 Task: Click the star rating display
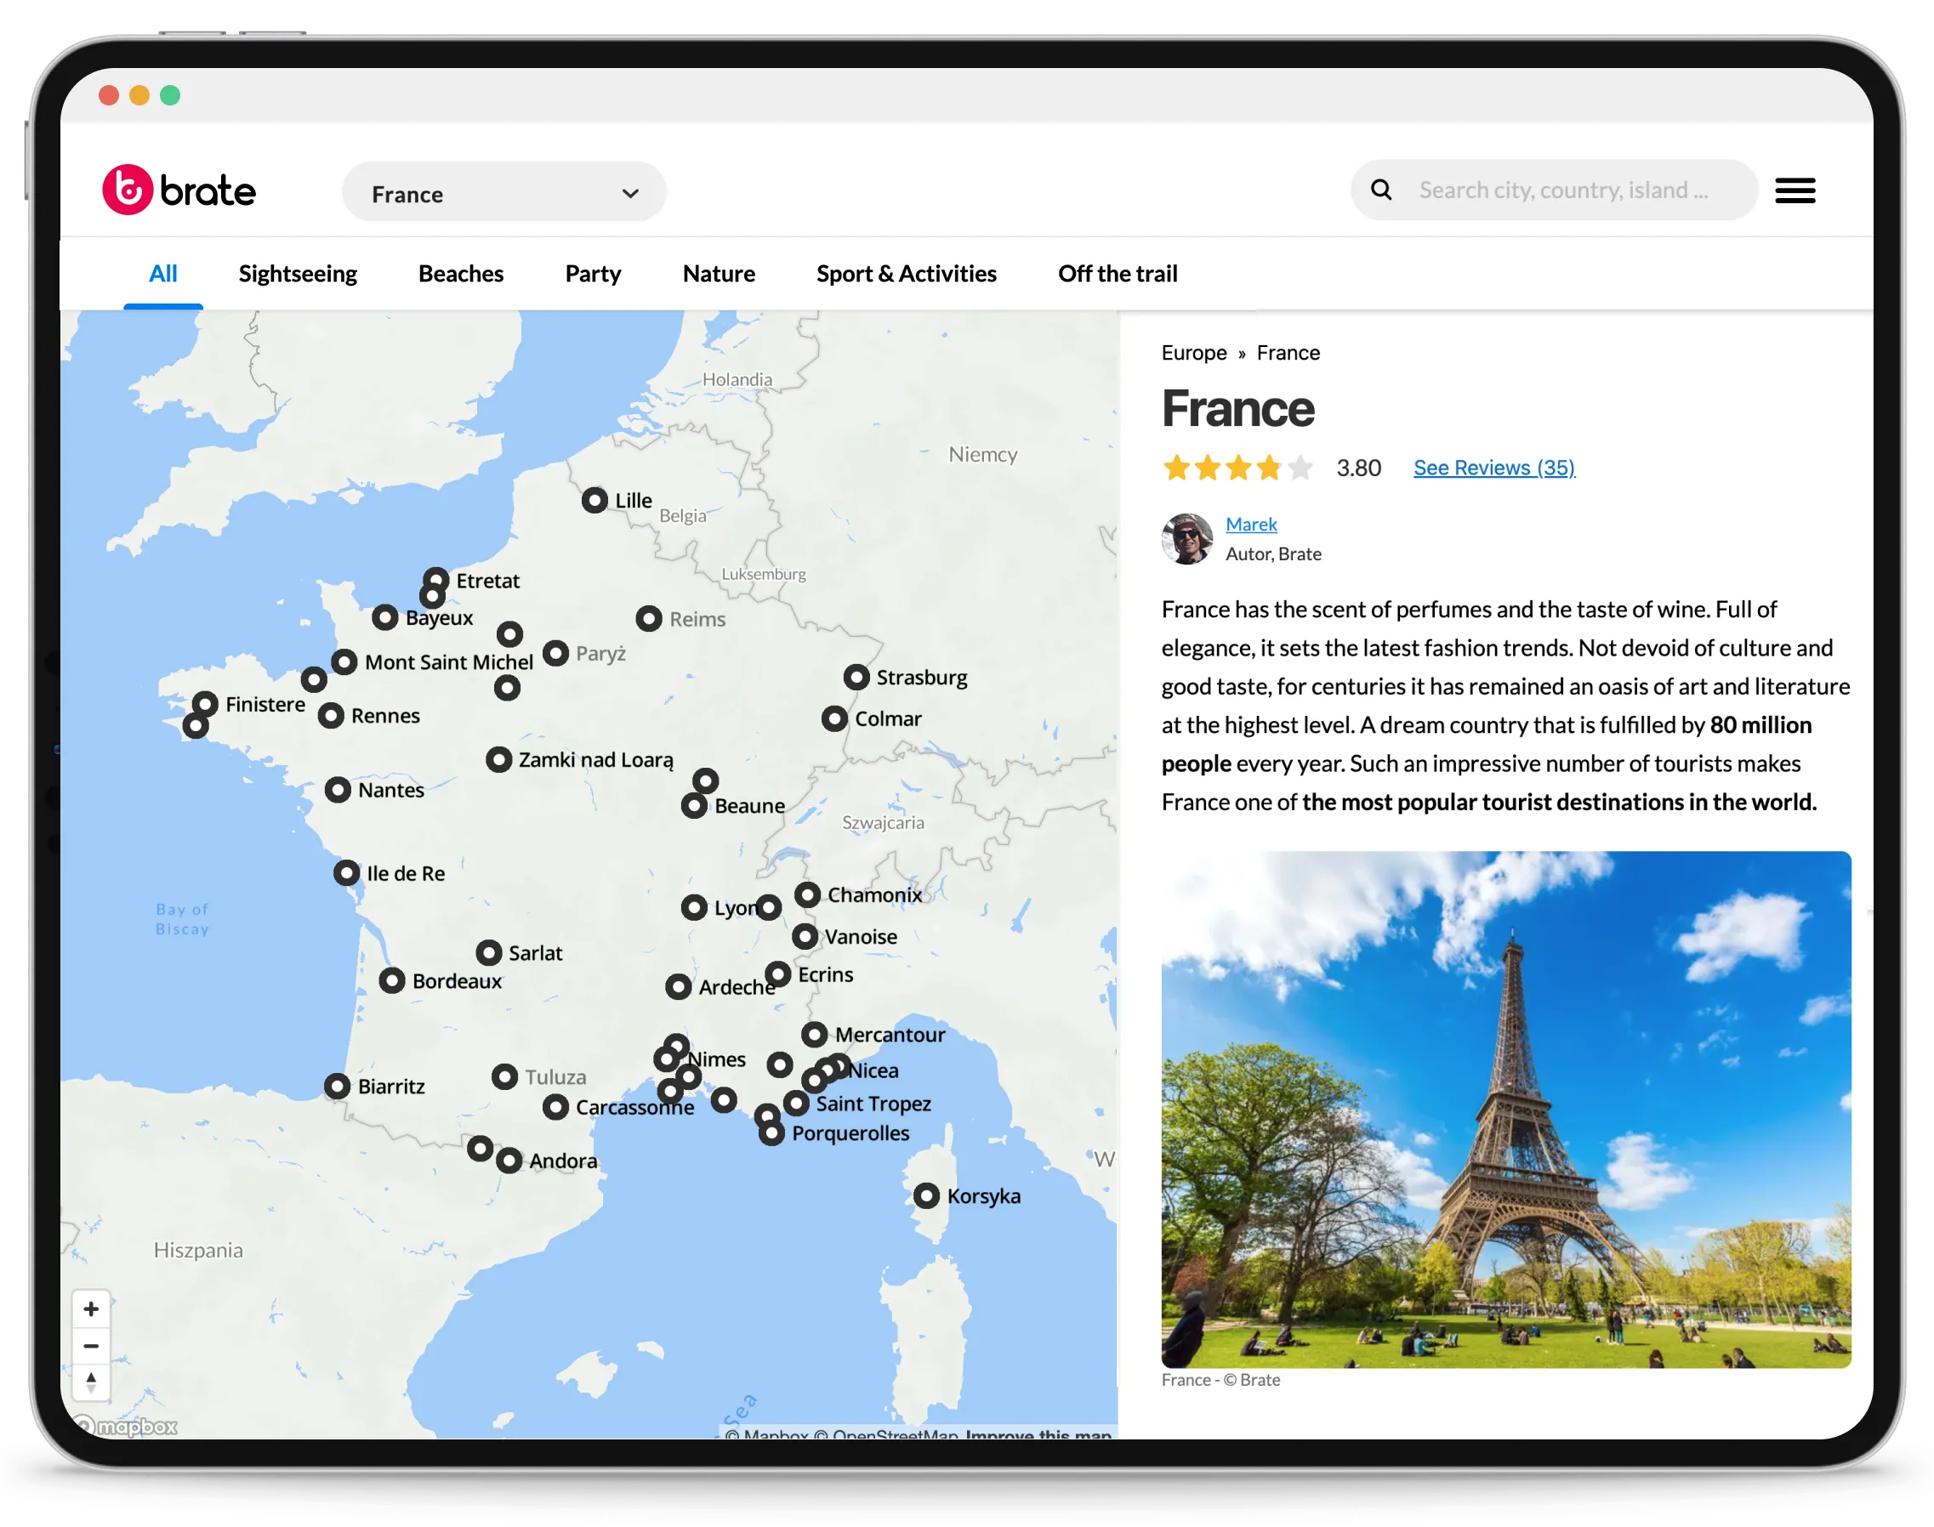coord(1237,468)
